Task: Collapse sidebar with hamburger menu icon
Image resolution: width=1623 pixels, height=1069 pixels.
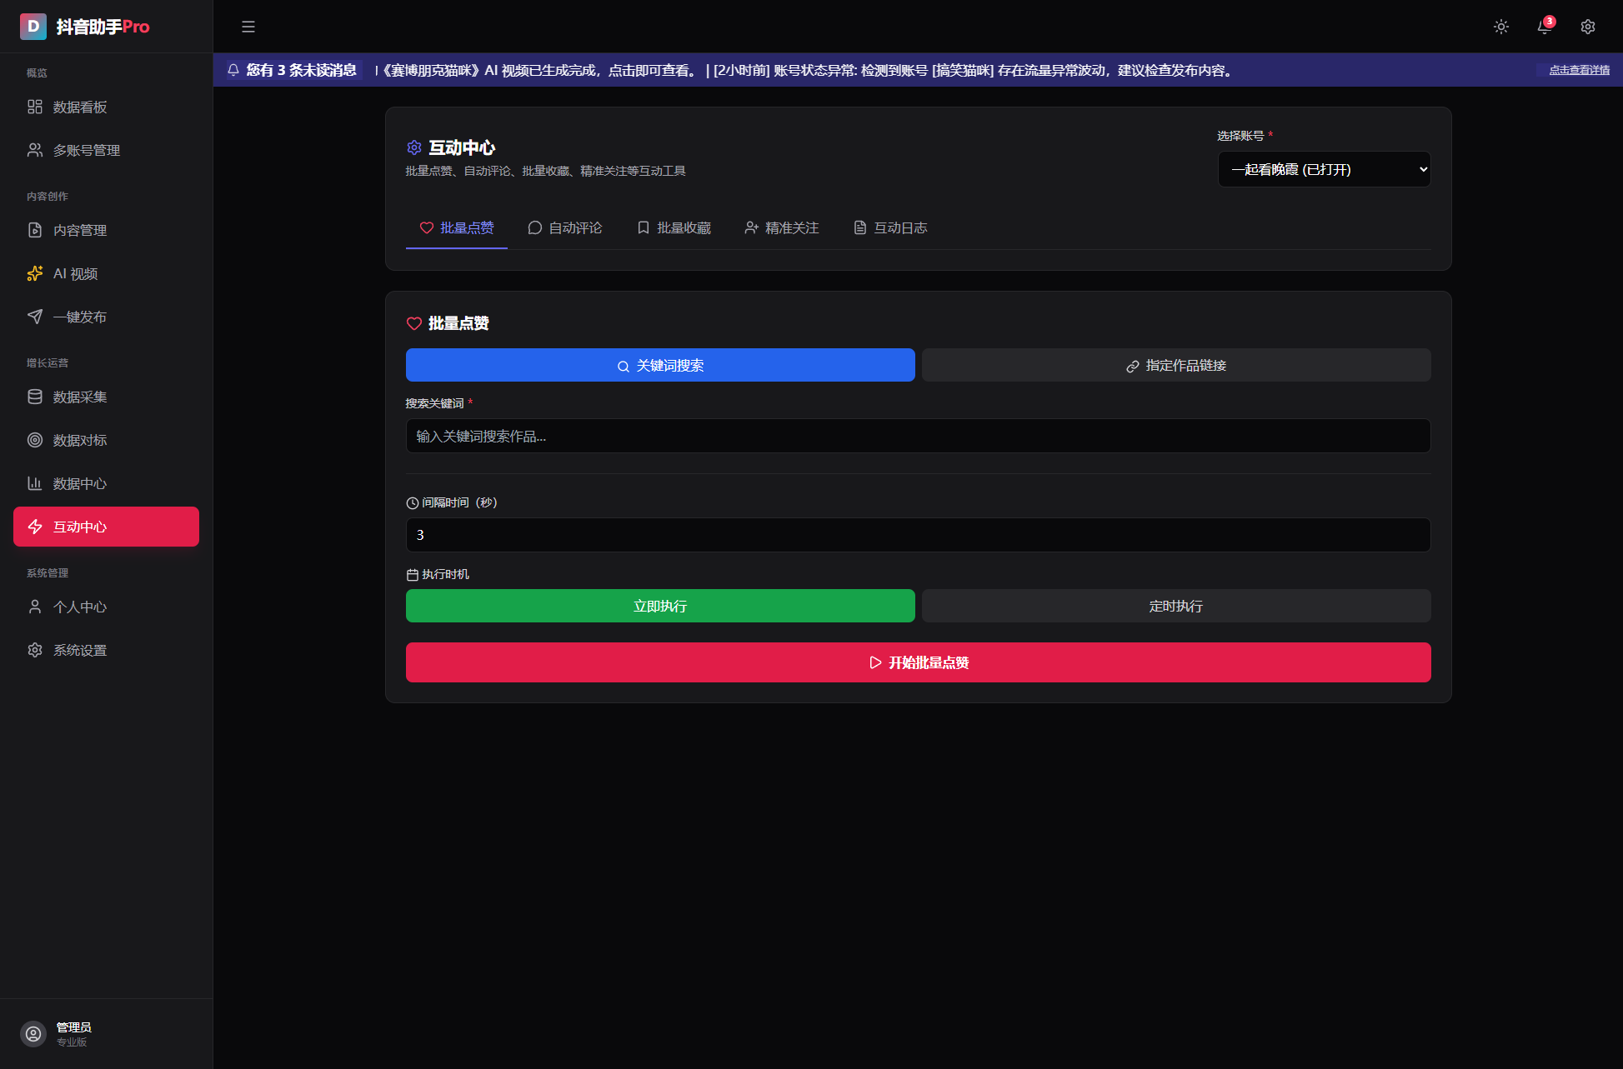Action: [248, 27]
